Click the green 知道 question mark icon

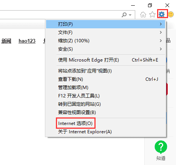pos(161,147)
